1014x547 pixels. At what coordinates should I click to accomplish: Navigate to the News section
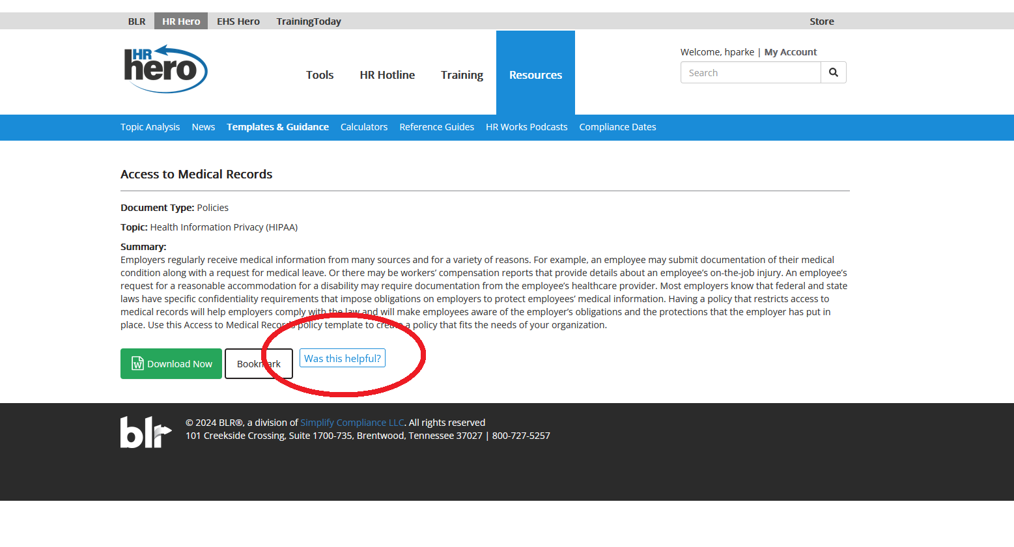[203, 127]
